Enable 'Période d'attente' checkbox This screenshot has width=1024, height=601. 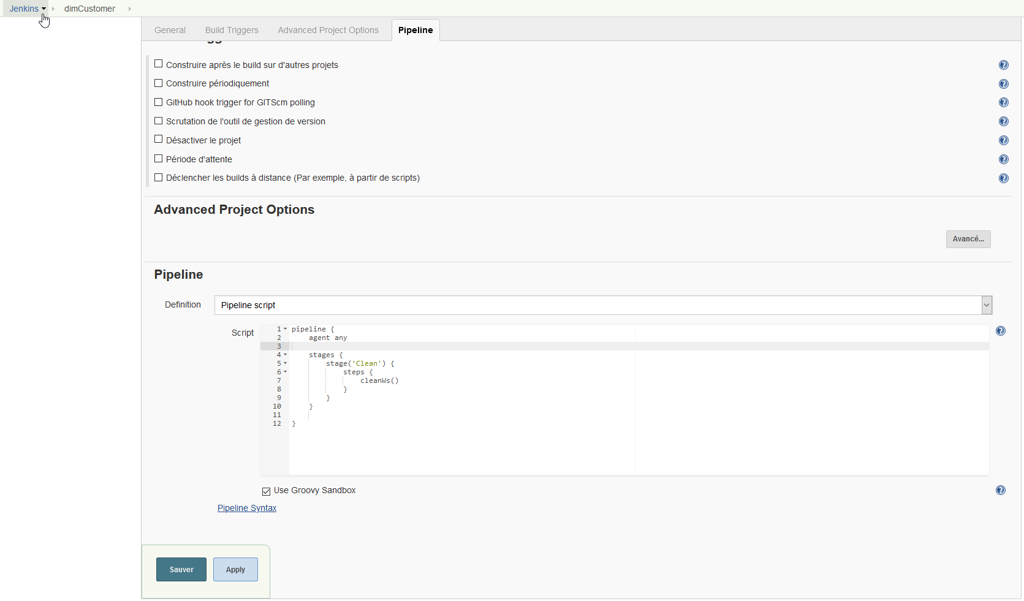158,158
